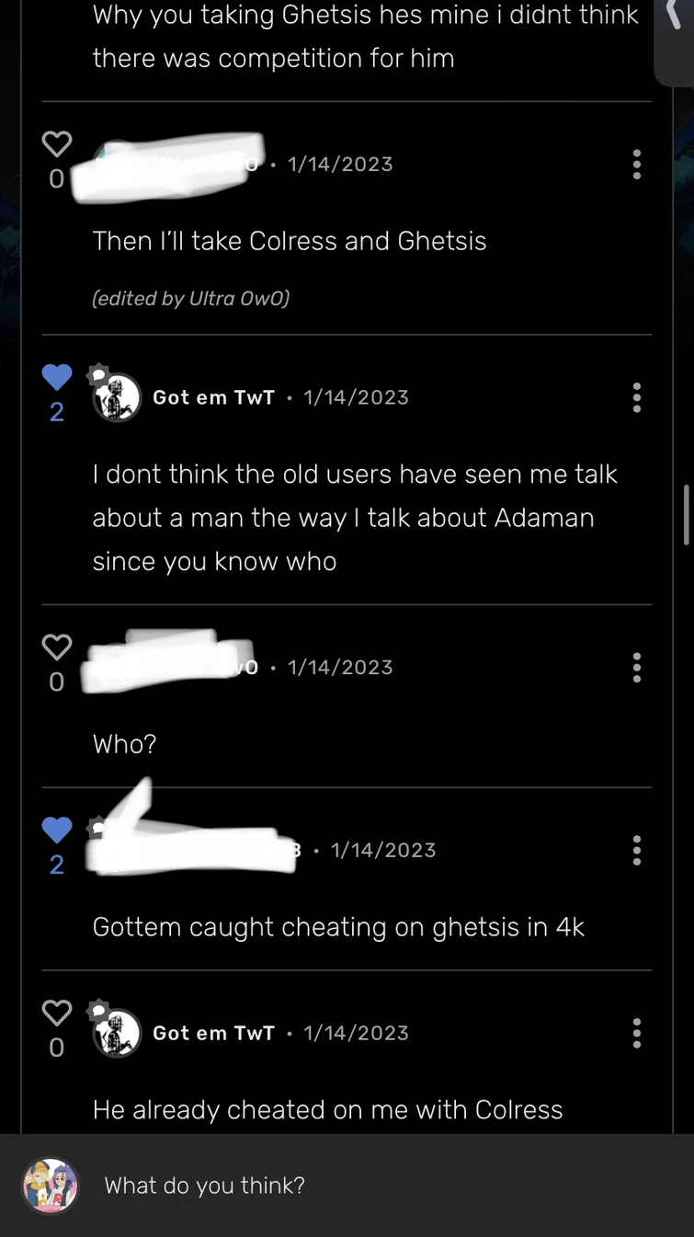Open options menu for the Adaman comment
The height and width of the screenshot is (1237, 694).
pyautogui.click(x=636, y=397)
